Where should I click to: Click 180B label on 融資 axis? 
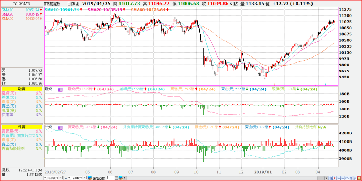click(x=345, y=94)
